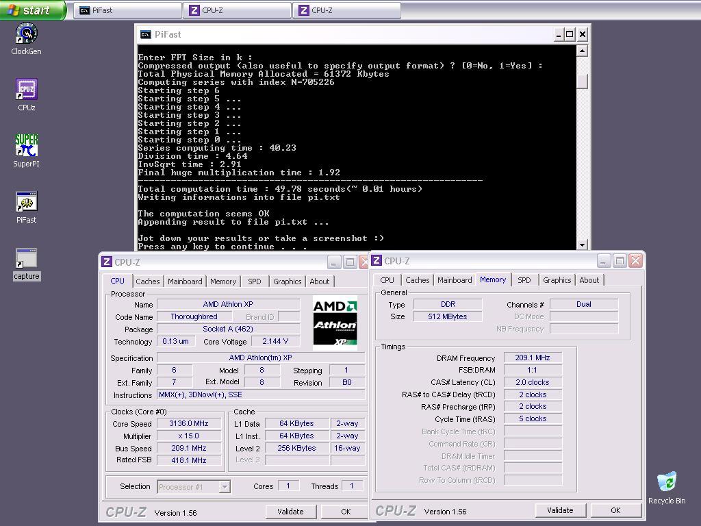Select the SuperPI desktop shortcut
This screenshot has width=701, height=526.
pyautogui.click(x=27, y=151)
